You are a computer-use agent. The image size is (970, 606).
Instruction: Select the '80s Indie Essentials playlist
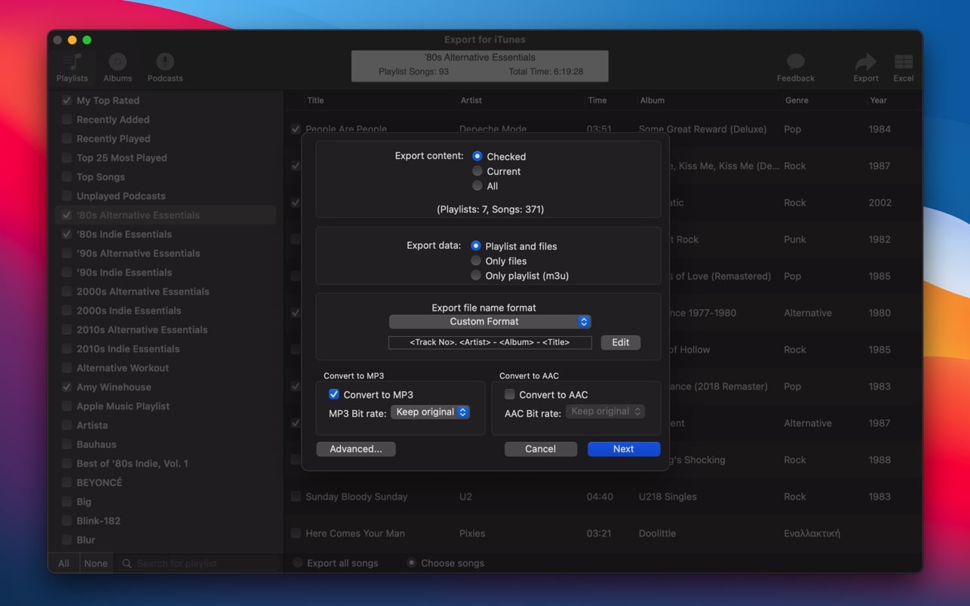[x=124, y=234]
